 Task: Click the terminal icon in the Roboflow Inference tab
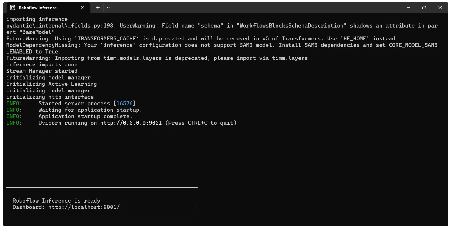coord(13,8)
